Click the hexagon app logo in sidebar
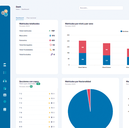 click(4, 13)
